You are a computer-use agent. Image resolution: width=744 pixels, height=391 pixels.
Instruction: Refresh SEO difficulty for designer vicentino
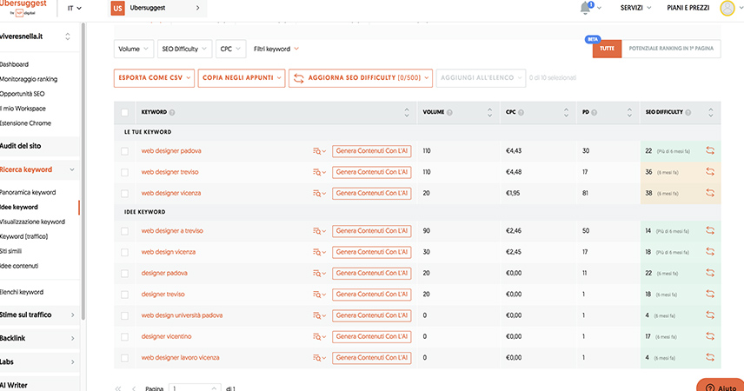tap(710, 336)
